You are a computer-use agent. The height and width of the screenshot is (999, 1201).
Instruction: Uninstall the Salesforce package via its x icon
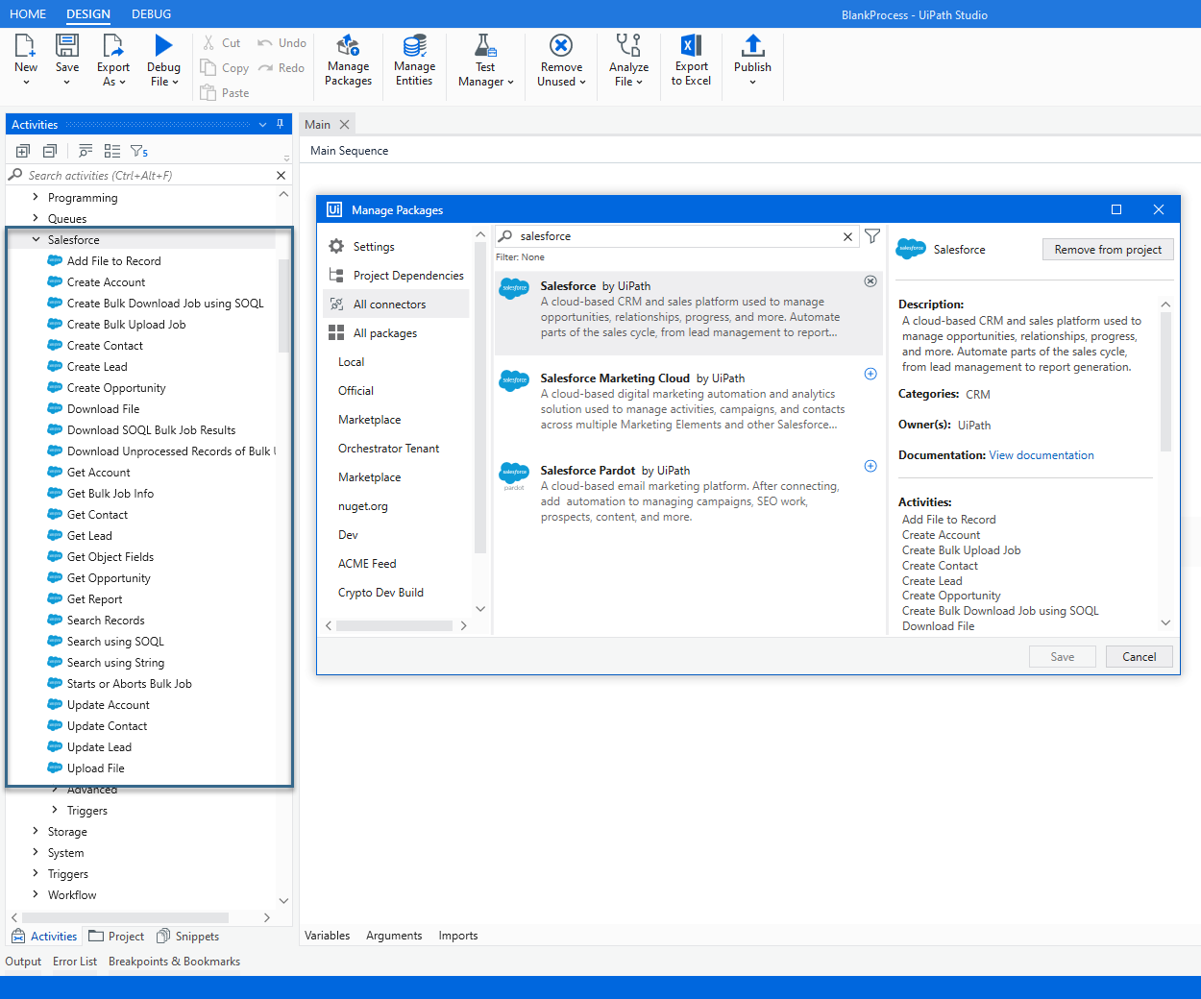point(870,281)
